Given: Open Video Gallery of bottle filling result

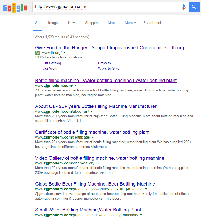Looking at the screenshot, I should tap(100, 158).
